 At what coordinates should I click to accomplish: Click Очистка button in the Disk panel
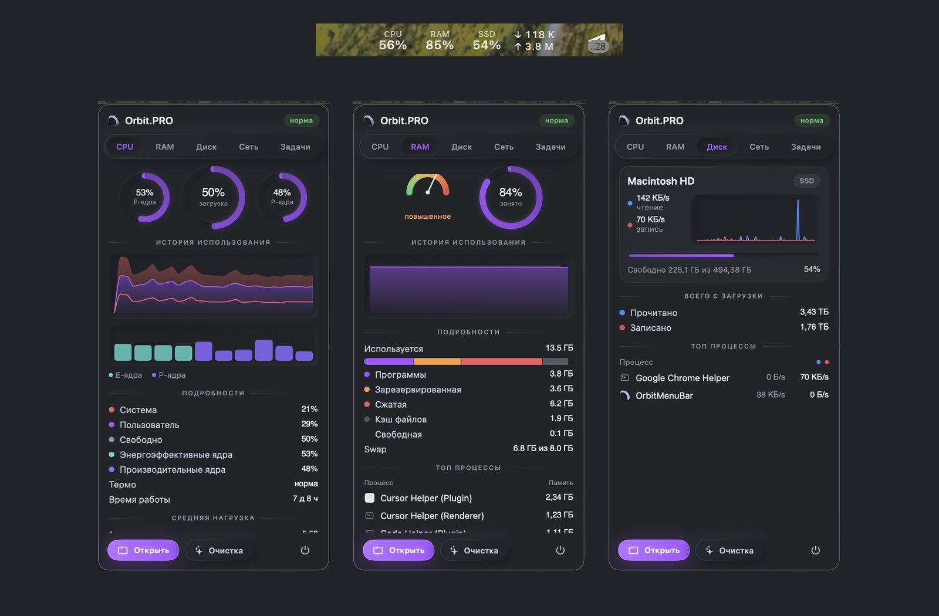[x=729, y=550]
